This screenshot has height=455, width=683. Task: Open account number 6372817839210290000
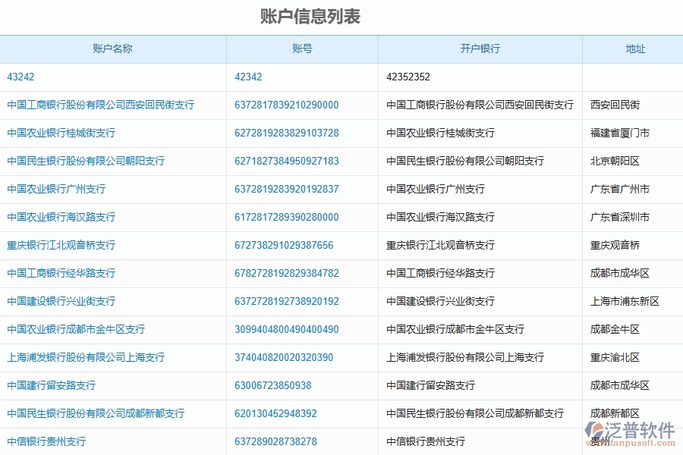[x=286, y=105]
